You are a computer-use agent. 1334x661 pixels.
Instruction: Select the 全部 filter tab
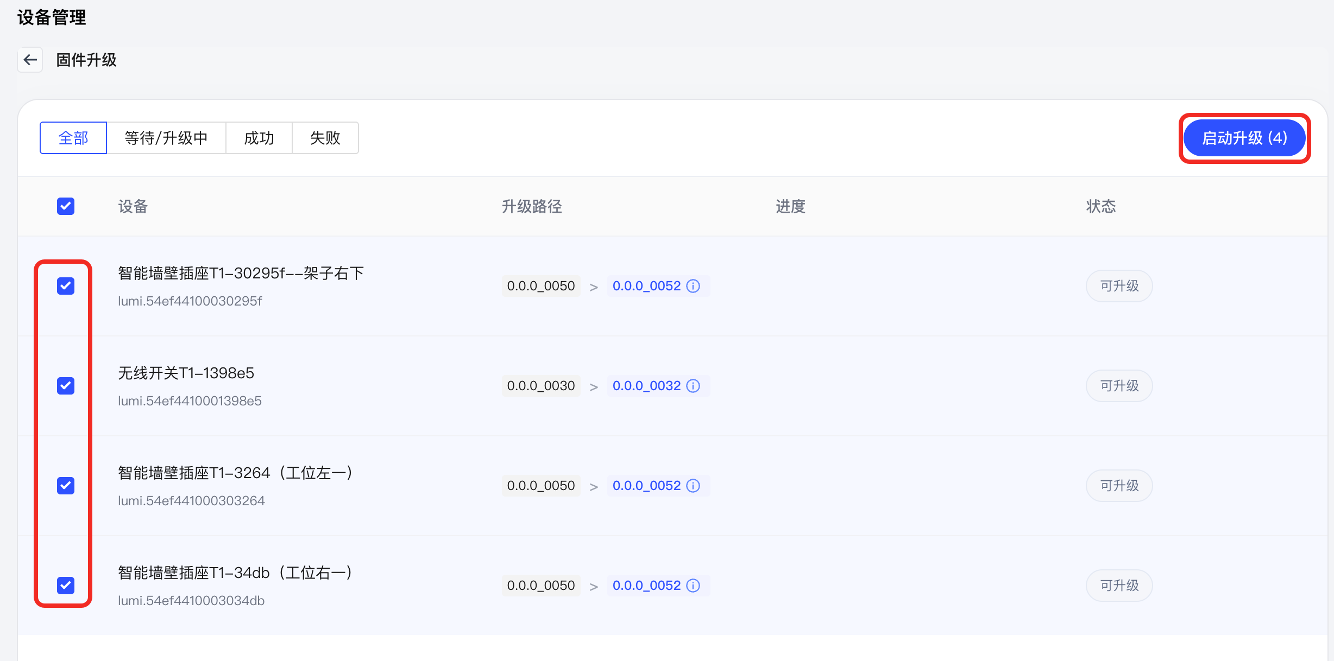[x=73, y=138]
